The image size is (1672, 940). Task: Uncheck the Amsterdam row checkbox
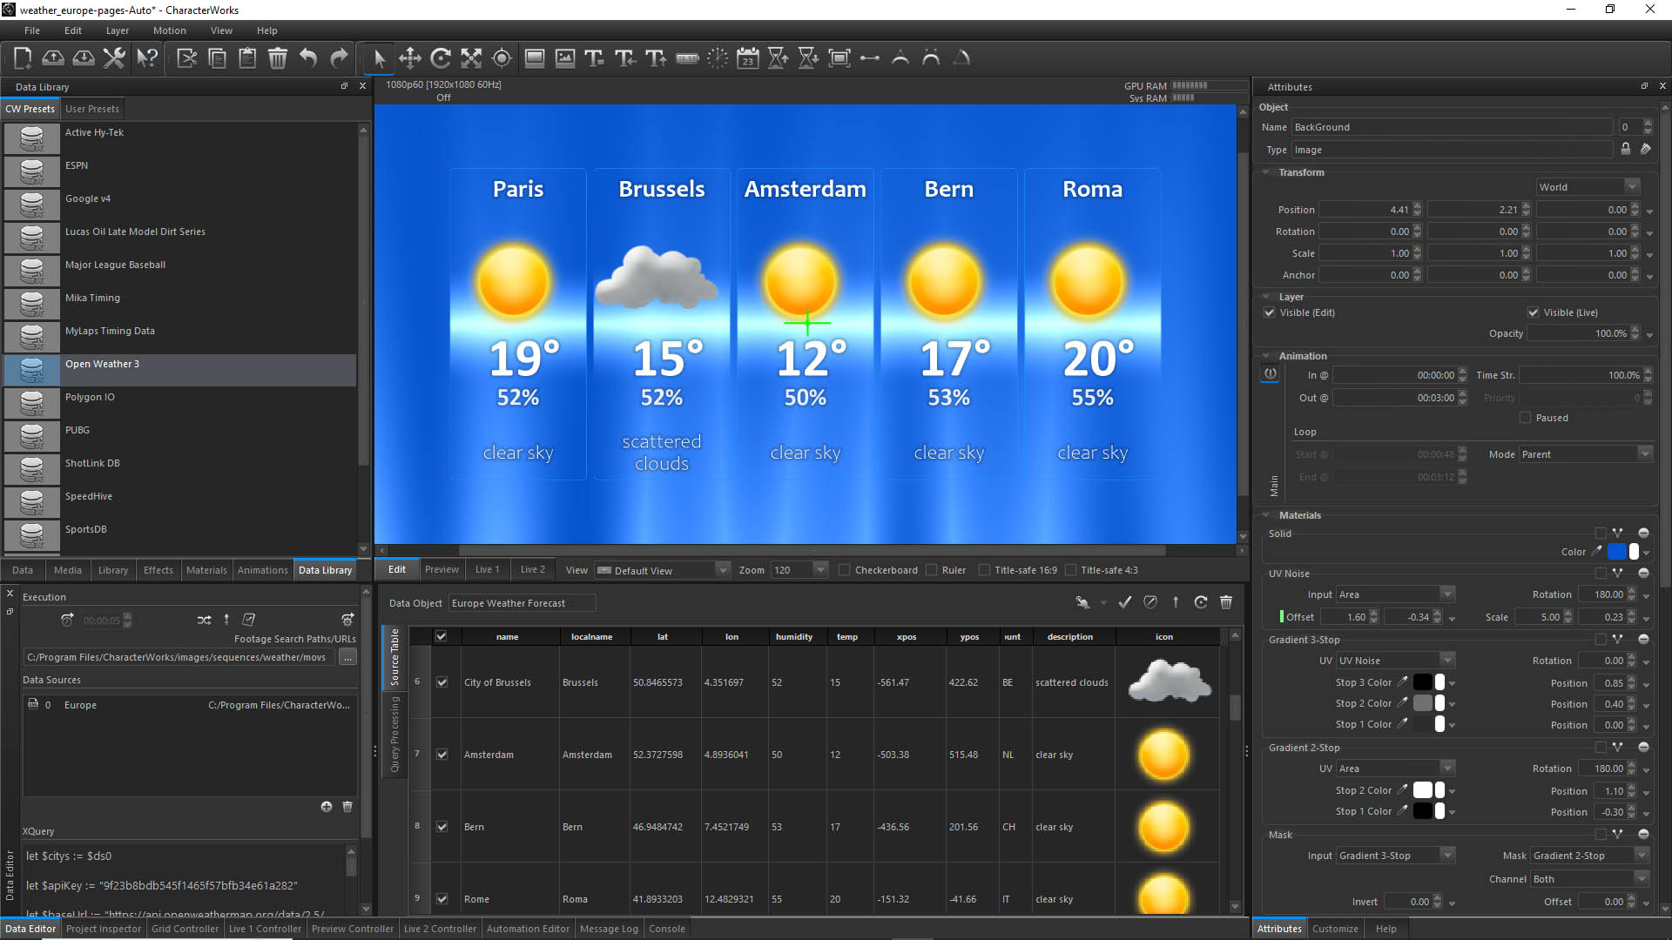tap(442, 755)
